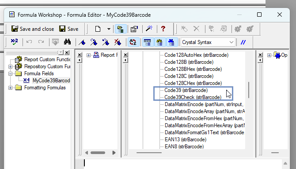Click the Rename toolbar icon

184,29
